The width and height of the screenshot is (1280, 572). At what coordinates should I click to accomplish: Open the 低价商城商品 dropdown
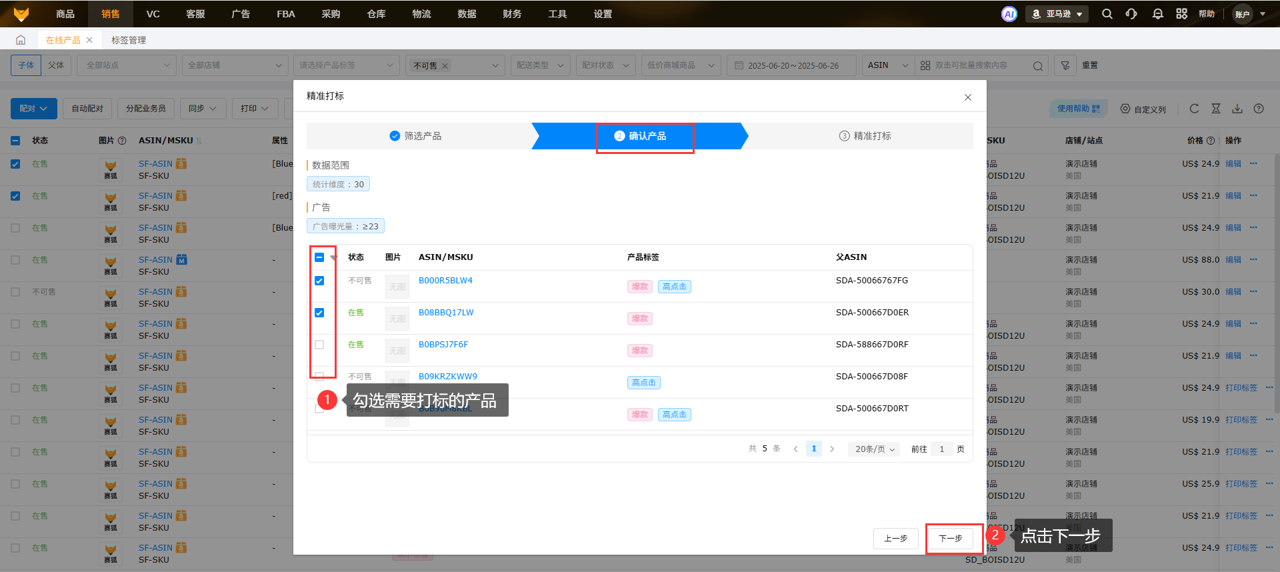tap(681, 65)
